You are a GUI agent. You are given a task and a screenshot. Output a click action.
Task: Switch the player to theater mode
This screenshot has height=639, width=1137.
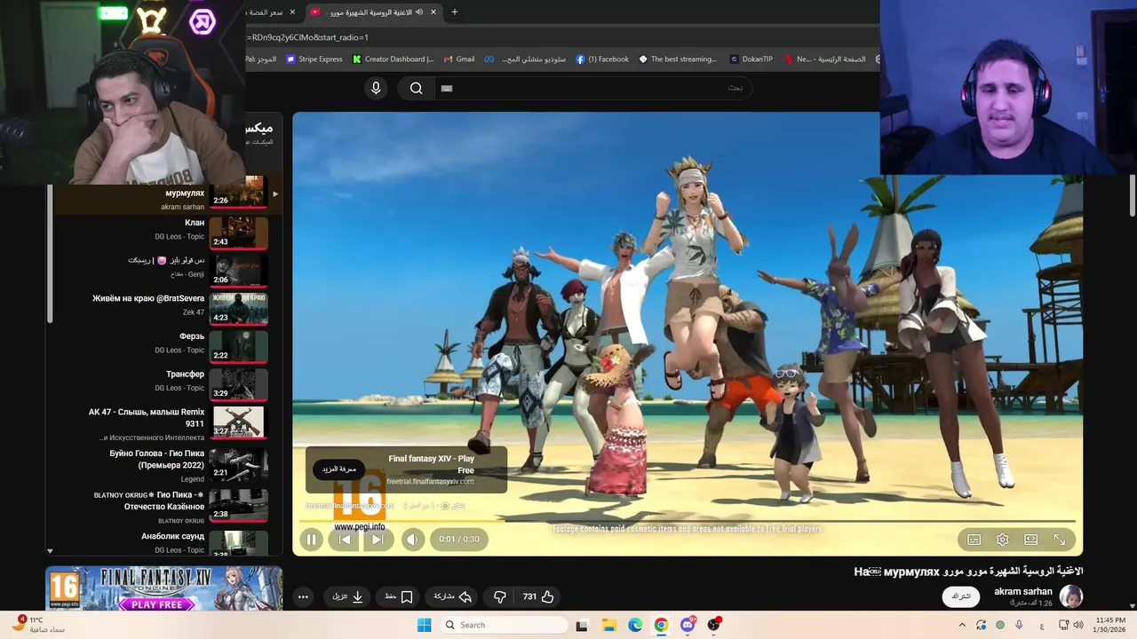[1030, 540]
